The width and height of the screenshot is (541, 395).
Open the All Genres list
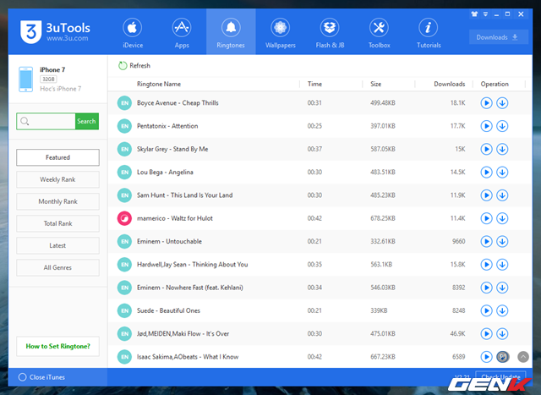click(57, 267)
